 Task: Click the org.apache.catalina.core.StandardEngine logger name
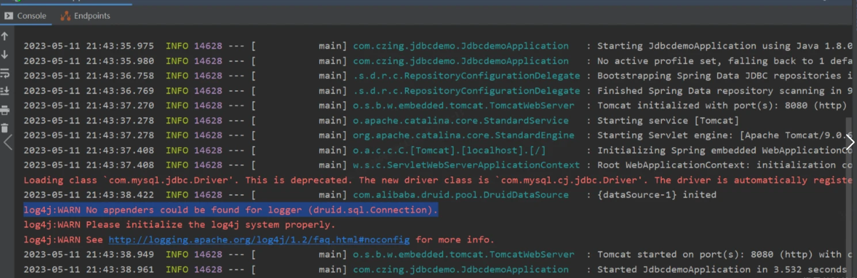tap(463, 136)
